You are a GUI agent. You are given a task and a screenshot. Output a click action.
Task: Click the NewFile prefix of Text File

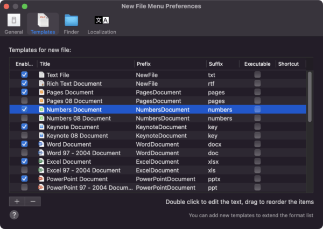[147, 75]
